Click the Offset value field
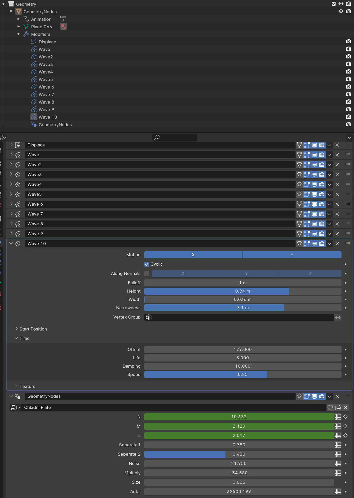The height and width of the screenshot is (498, 354). pyautogui.click(x=243, y=349)
